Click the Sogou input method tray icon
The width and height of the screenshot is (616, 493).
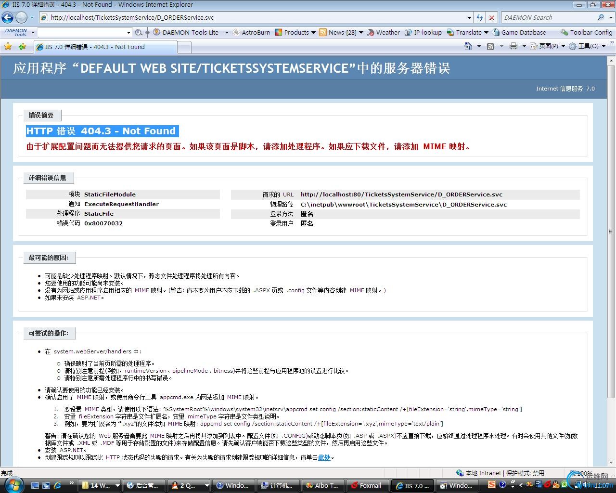[492, 484]
